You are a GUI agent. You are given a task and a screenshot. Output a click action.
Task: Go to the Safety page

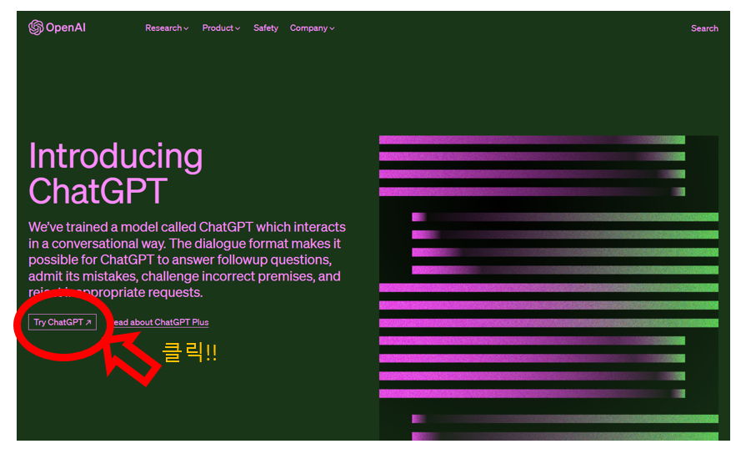coord(266,28)
